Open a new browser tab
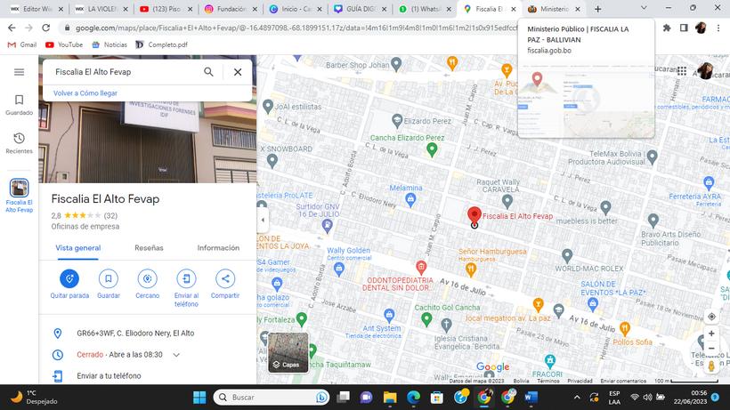The image size is (730, 410). [597, 9]
